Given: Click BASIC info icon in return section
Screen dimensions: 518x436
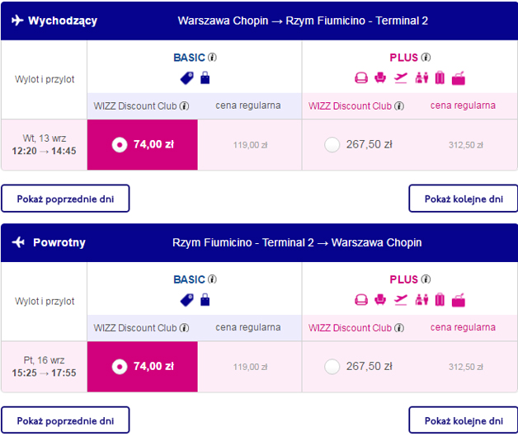Looking at the screenshot, I should (212, 279).
